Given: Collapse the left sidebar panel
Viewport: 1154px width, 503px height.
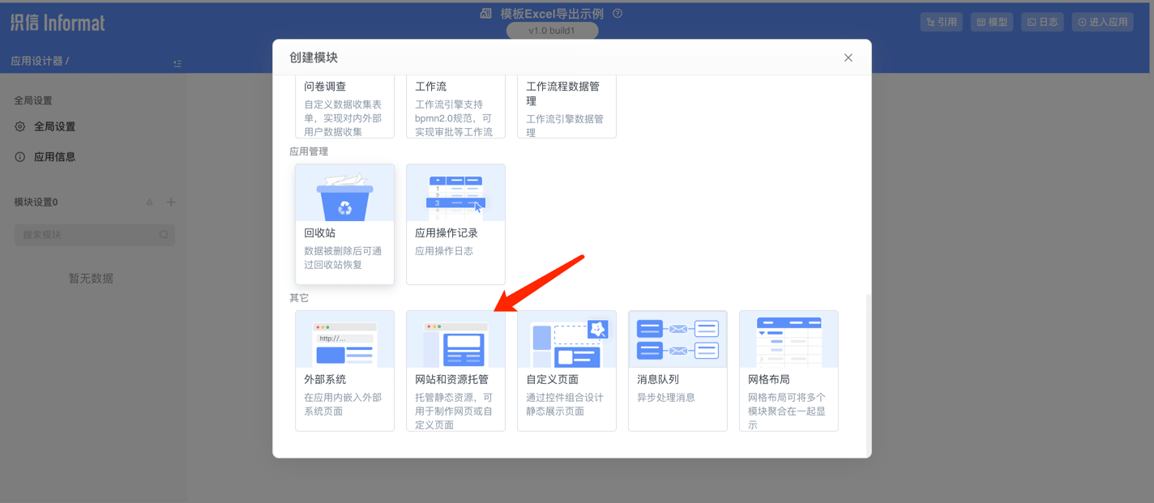Looking at the screenshot, I should (177, 62).
